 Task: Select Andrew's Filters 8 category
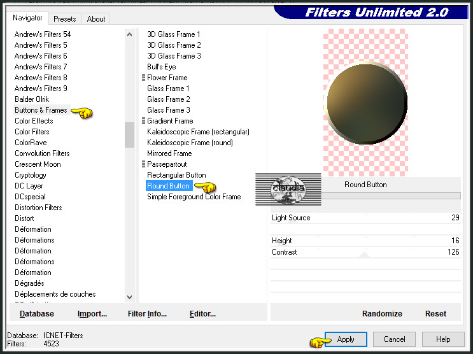point(41,78)
